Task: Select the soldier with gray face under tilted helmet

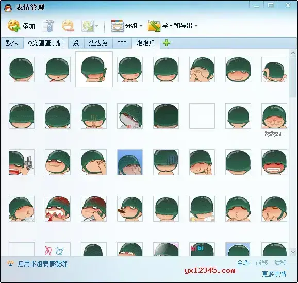Action: pyautogui.click(x=130, y=116)
